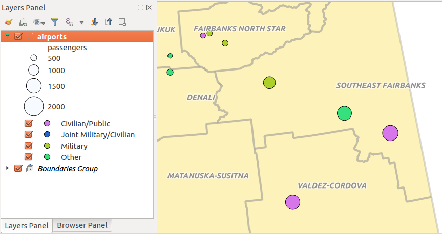The image size is (442, 234).
Task: Click the blue Joint Military/Civilian symbol
Action: point(47,135)
